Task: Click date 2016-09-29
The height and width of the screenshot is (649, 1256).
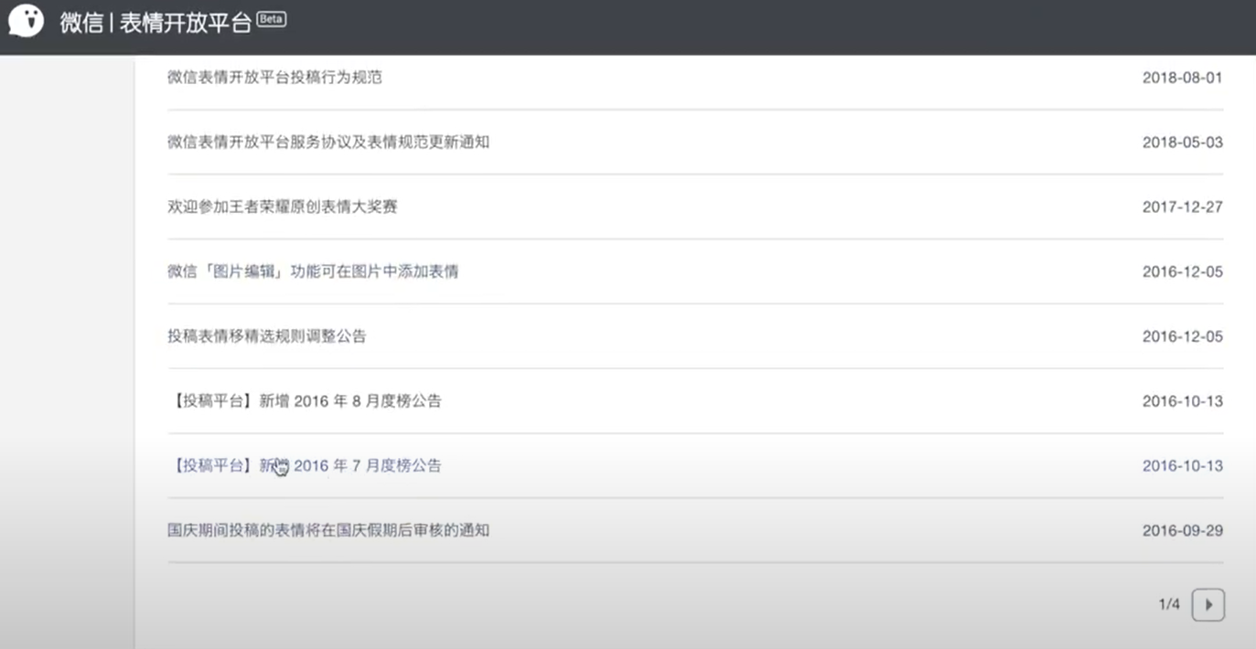Action: [x=1182, y=530]
